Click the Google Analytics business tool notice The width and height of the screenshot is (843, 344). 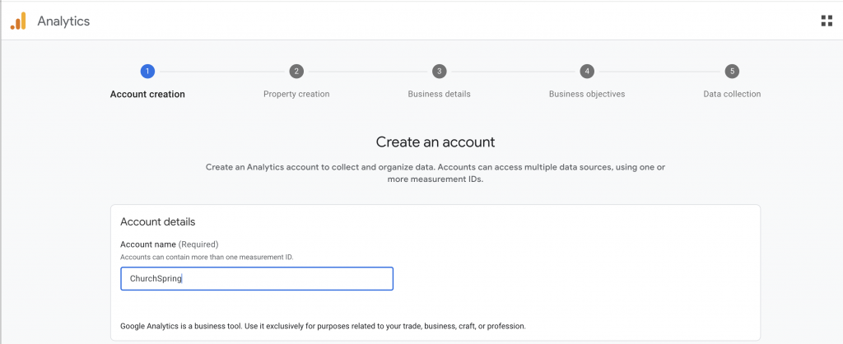pyautogui.click(x=323, y=326)
